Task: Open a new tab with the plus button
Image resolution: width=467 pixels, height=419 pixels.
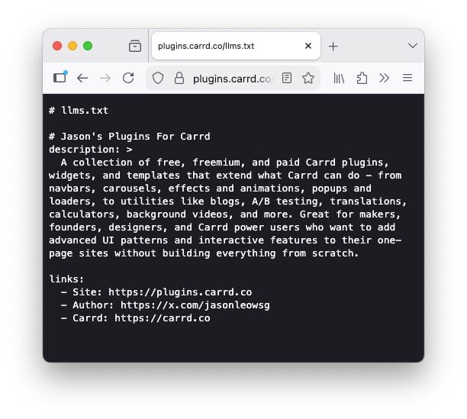Action: click(333, 46)
